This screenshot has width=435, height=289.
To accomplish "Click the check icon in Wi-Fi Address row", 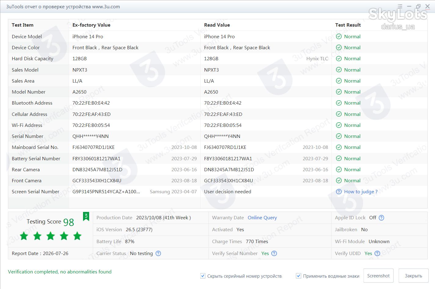I will pyautogui.click(x=339, y=125).
